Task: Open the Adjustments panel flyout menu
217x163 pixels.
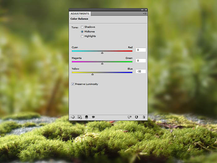Action: [x=145, y=14]
